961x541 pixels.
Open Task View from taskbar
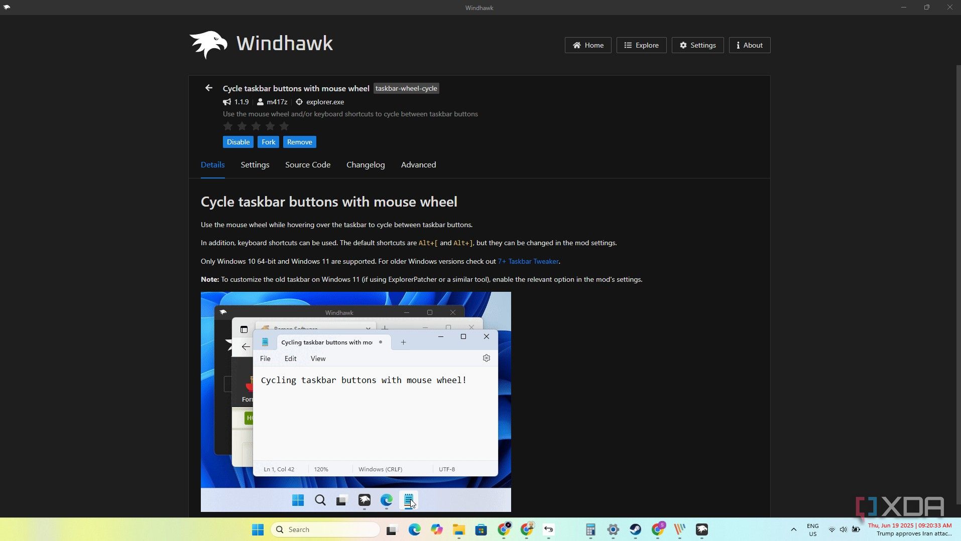(x=392, y=529)
